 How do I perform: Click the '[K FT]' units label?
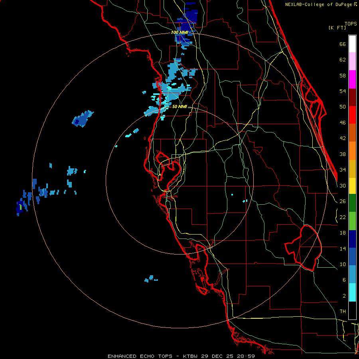[x=337, y=28]
